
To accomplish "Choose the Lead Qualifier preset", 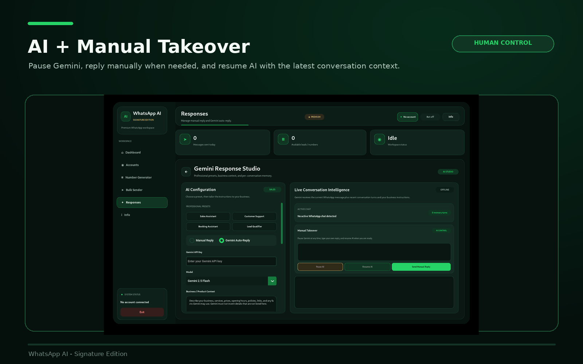I will pyautogui.click(x=254, y=226).
